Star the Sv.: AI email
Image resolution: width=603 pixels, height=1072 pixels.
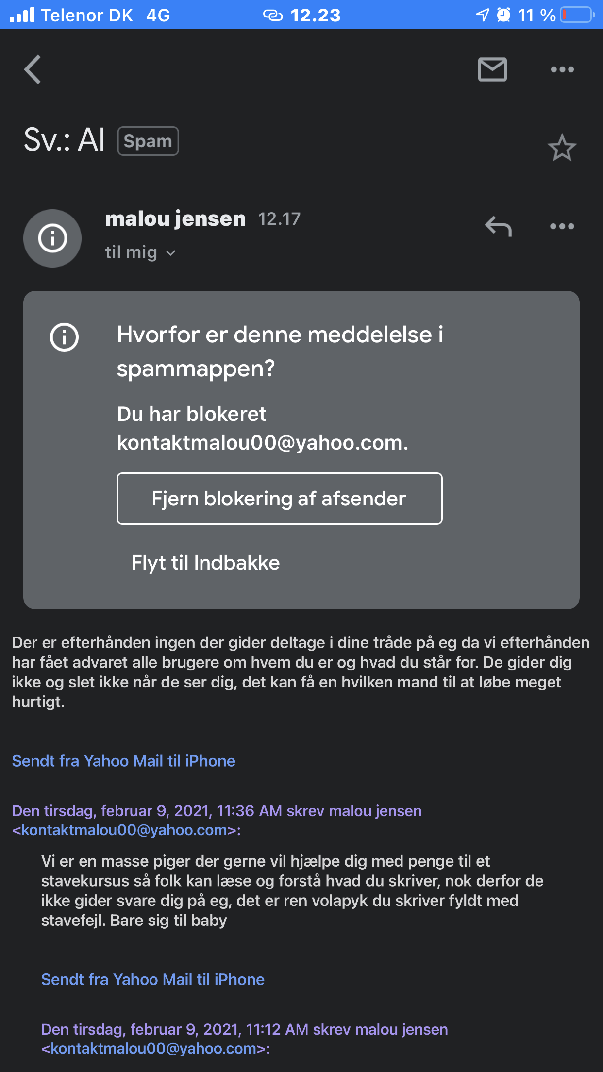(562, 148)
